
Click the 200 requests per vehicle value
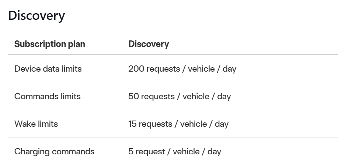182,69
